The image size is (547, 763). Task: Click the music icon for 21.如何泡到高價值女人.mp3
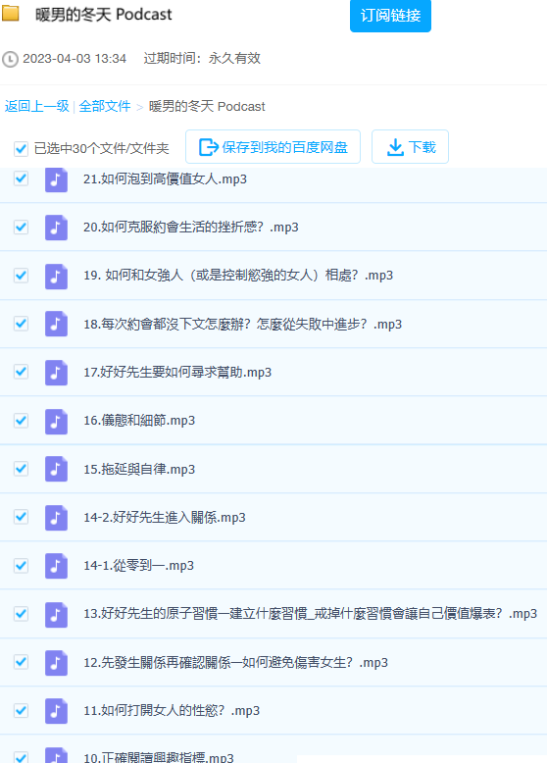click(x=56, y=179)
